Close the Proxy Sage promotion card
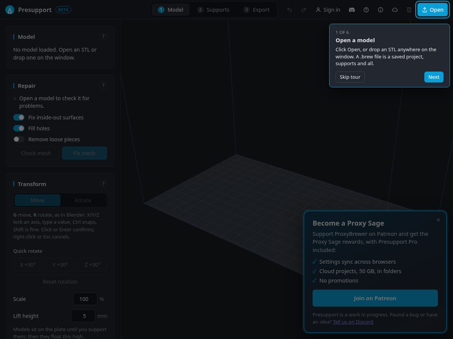Viewport: 453px width, 339px height. [x=438, y=220]
